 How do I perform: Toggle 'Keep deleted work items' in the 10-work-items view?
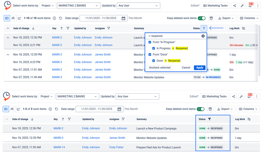[x=202, y=18]
